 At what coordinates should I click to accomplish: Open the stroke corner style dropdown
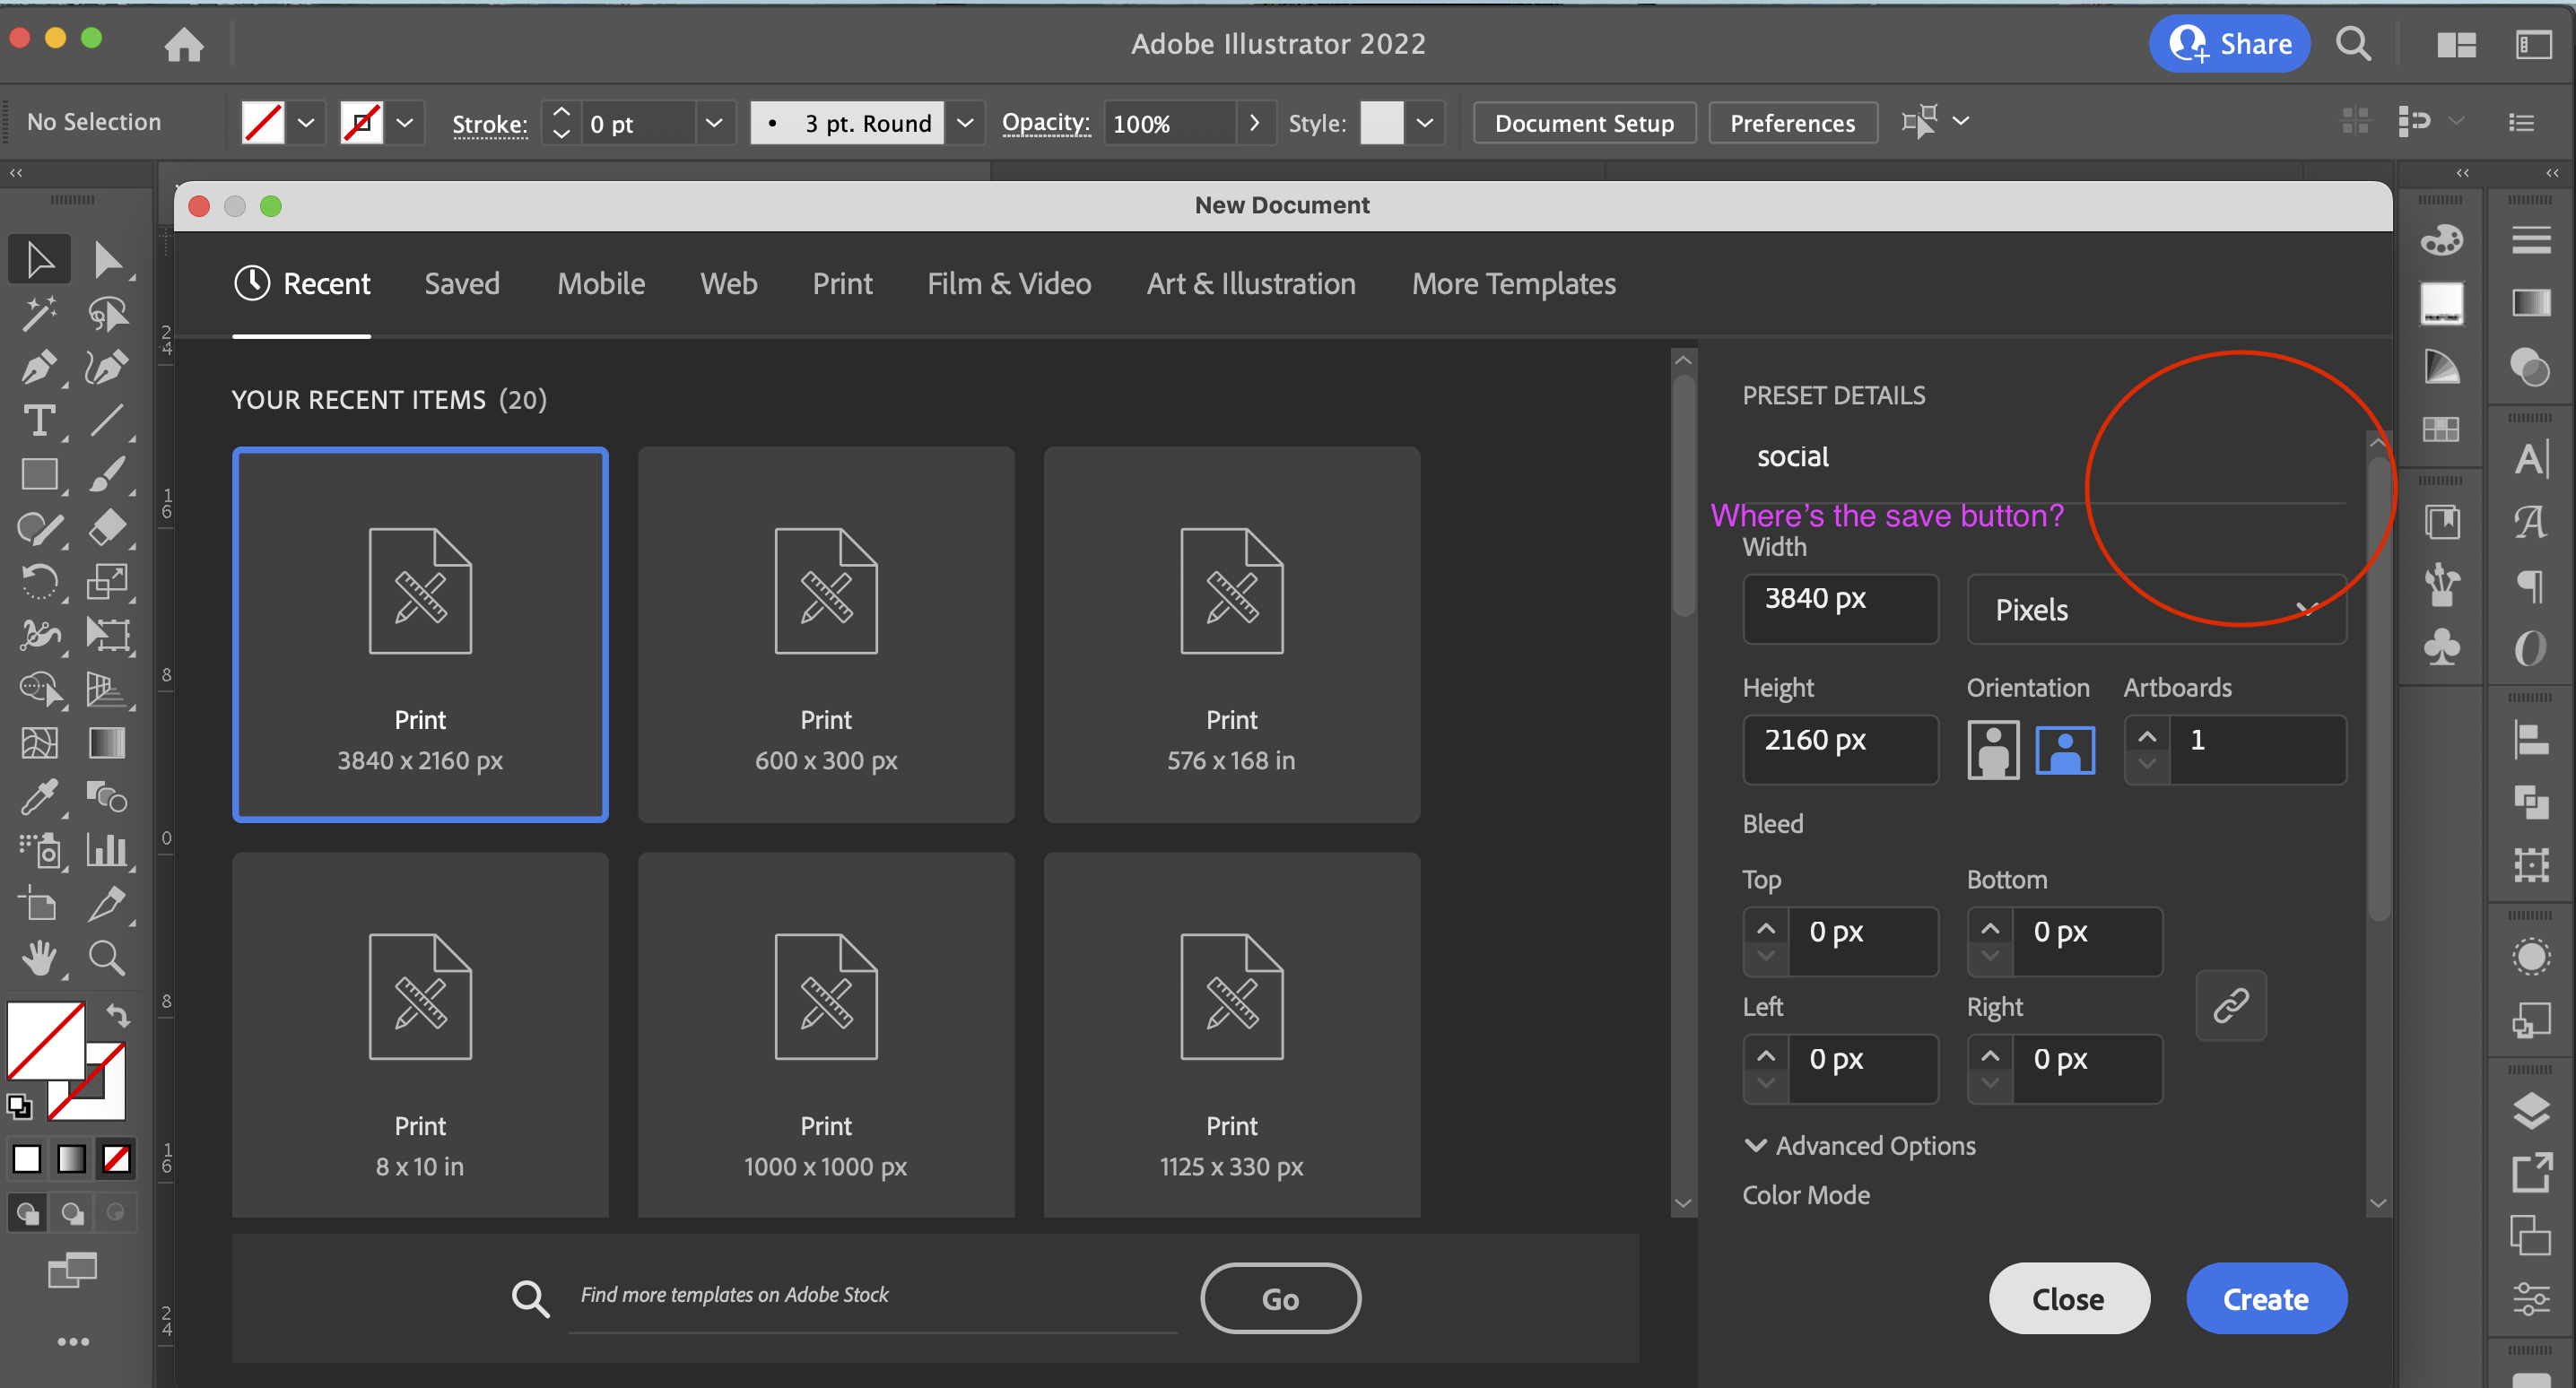(965, 122)
